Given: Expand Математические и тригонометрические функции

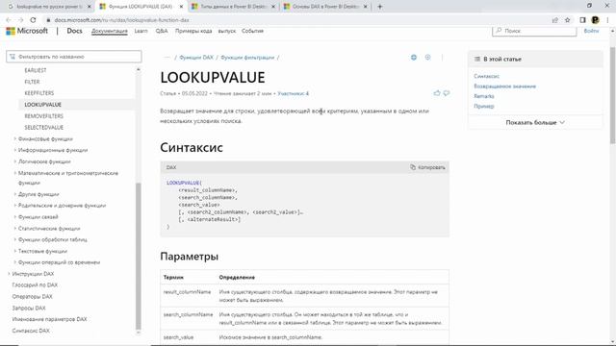Looking at the screenshot, I should (x=68, y=178).
